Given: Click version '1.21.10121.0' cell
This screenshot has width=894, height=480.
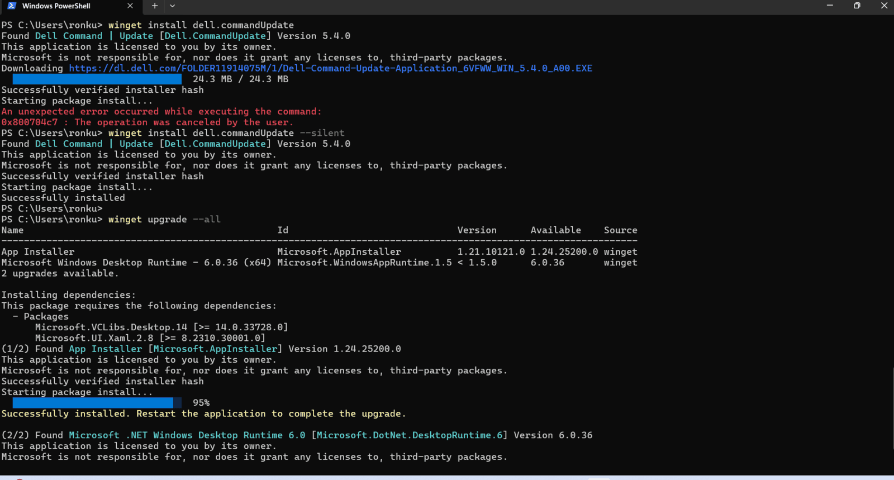Looking at the screenshot, I should (x=491, y=252).
